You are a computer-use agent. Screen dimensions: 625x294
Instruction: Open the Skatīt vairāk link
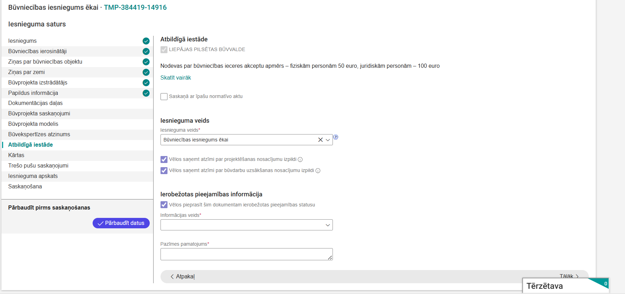coord(175,78)
